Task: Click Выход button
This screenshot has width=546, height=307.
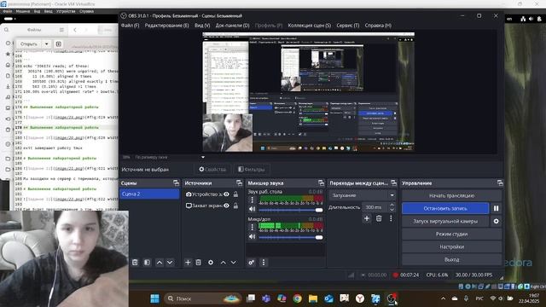Action: coord(451,259)
